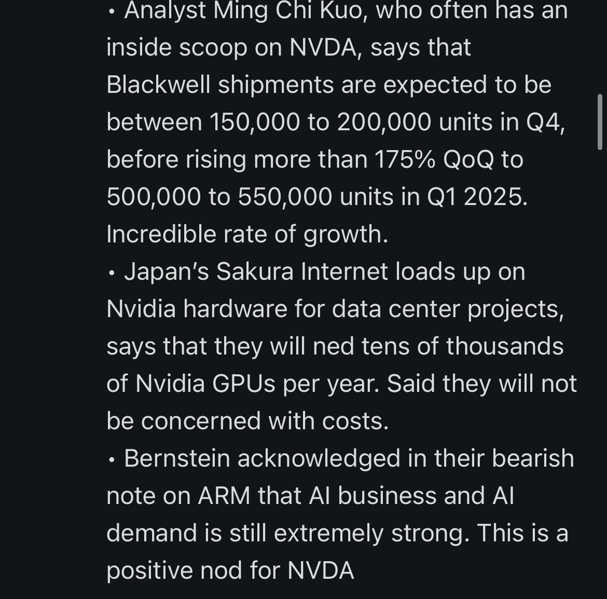Click the misspelled word 'ned'

[333, 346]
